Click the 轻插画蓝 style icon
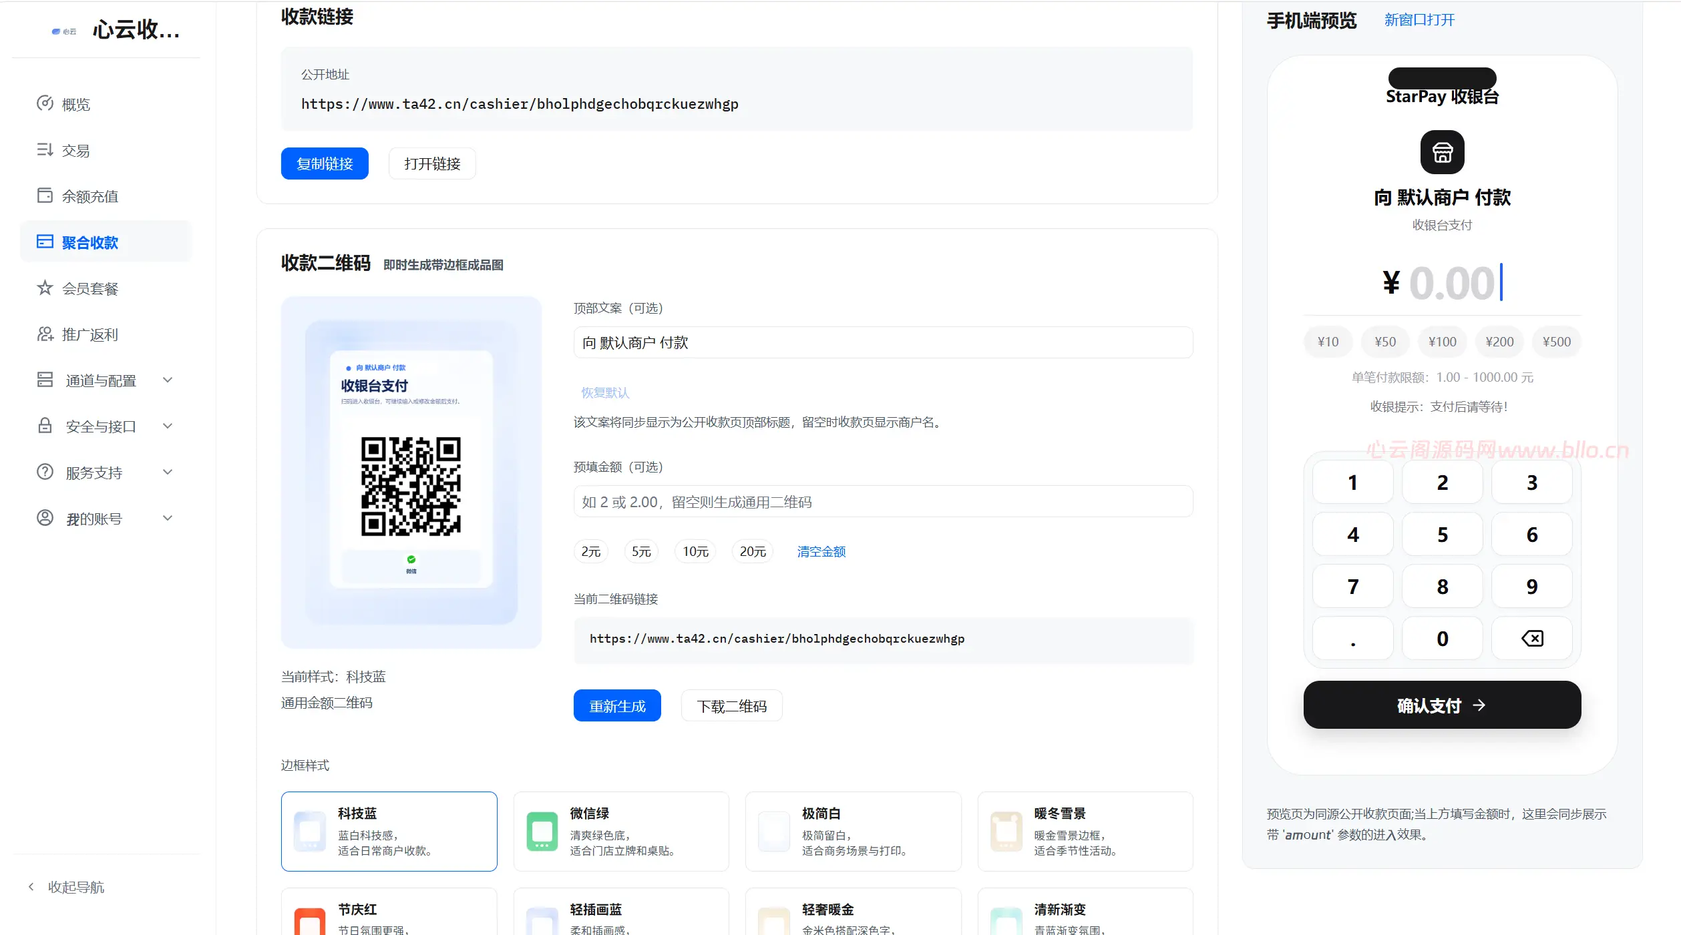Image resolution: width=1681 pixels, height=935 pixels. 542,922
